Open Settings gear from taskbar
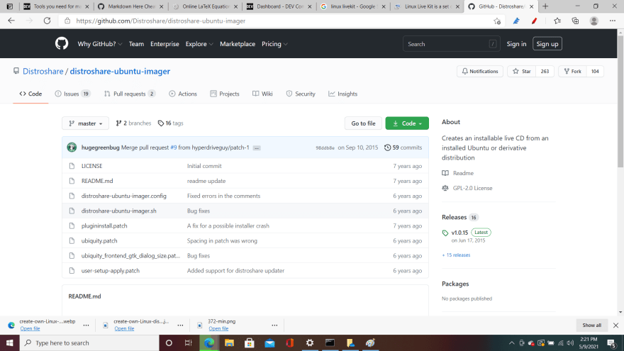 click(310, 342)
